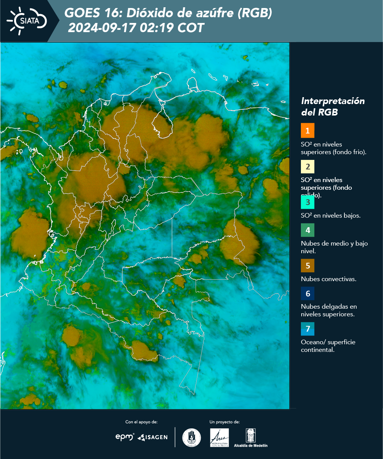This screenshot has width=383, height=459.
Task: Click the "Oceano/ superficie continental." label
Action: [x=328, y=346]
